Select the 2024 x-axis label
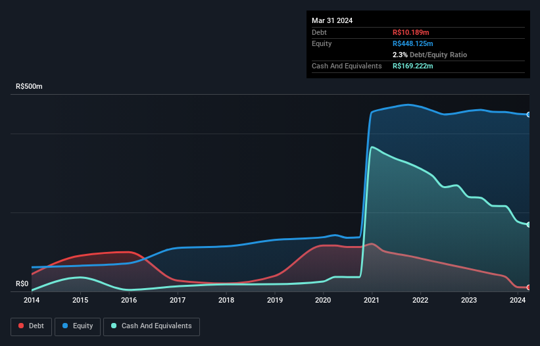The width and height of the screenshot is (540, 346). (x=518, y=300)
